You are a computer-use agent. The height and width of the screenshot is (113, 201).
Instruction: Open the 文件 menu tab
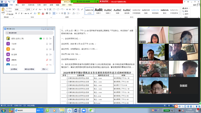pos(4,5)
